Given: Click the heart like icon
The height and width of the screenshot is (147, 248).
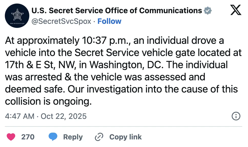Looking at the screenshot, I should click(11, 137).
